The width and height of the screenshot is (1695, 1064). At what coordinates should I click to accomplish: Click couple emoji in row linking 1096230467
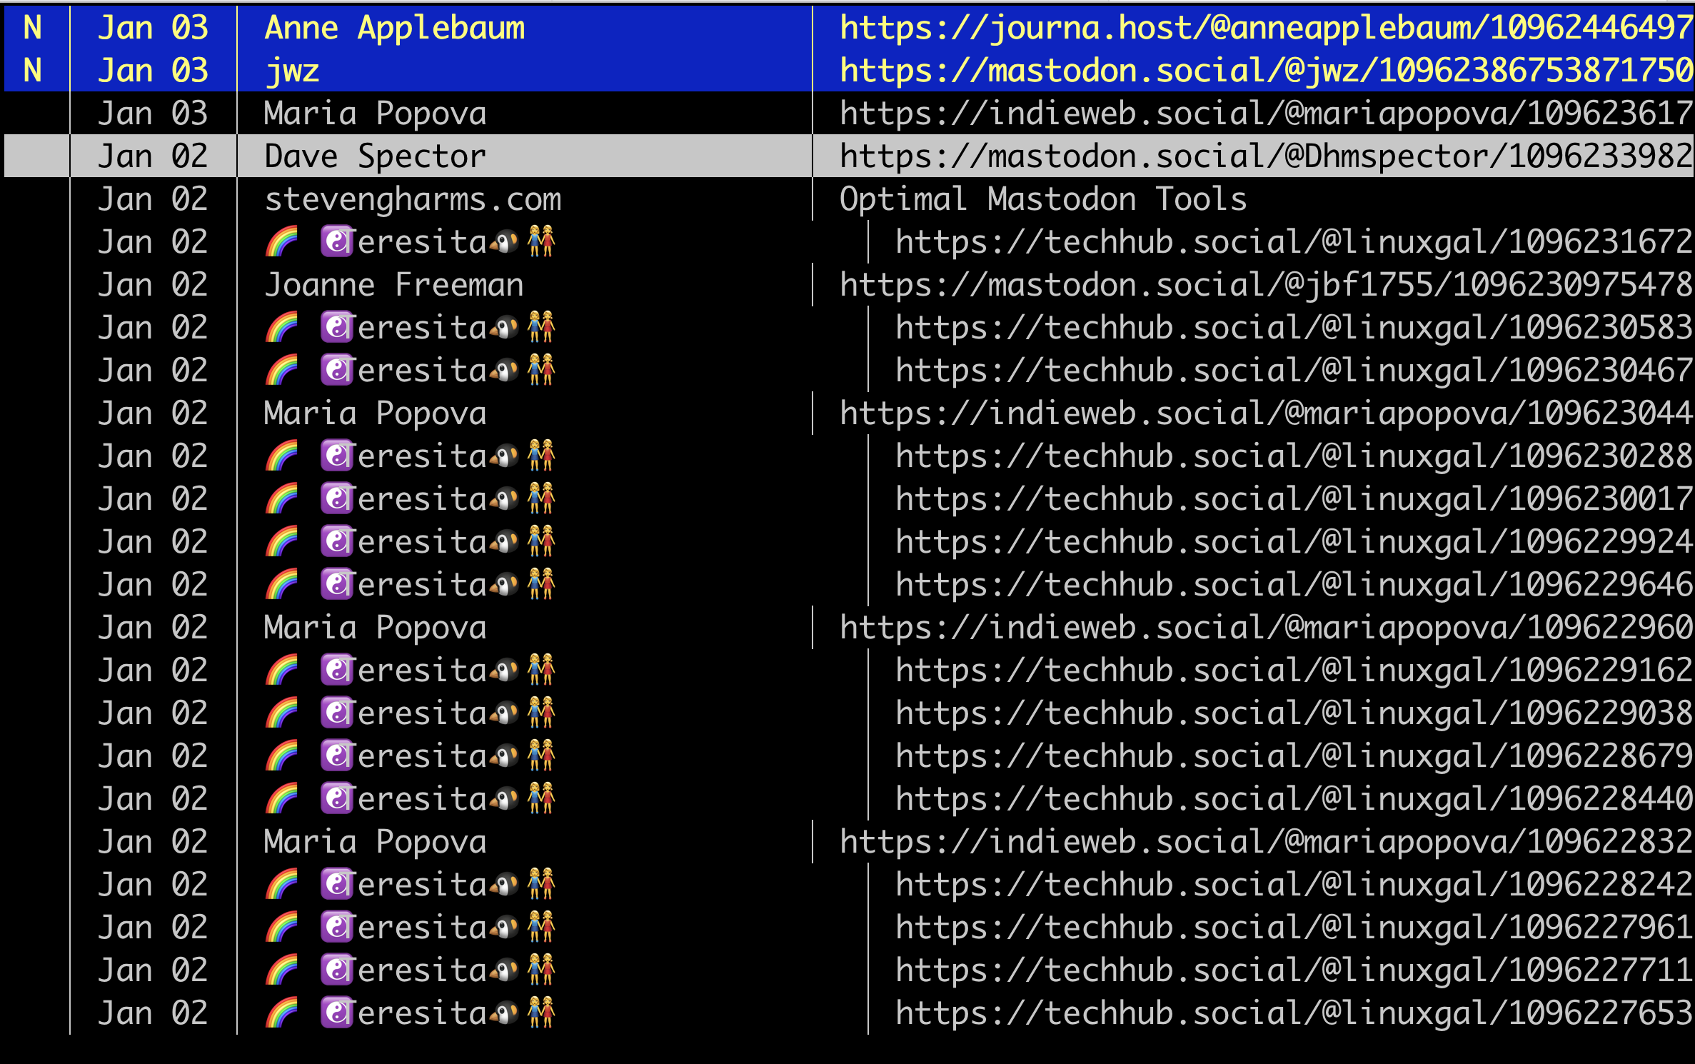540,371
